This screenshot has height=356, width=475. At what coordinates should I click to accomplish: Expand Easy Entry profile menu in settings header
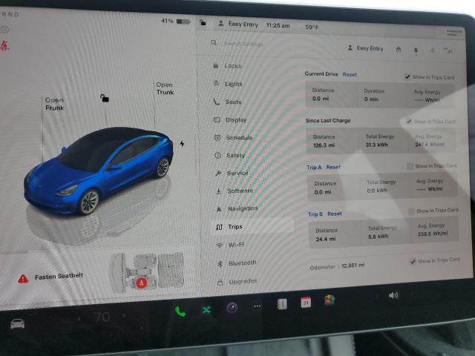tap(365, 48)
